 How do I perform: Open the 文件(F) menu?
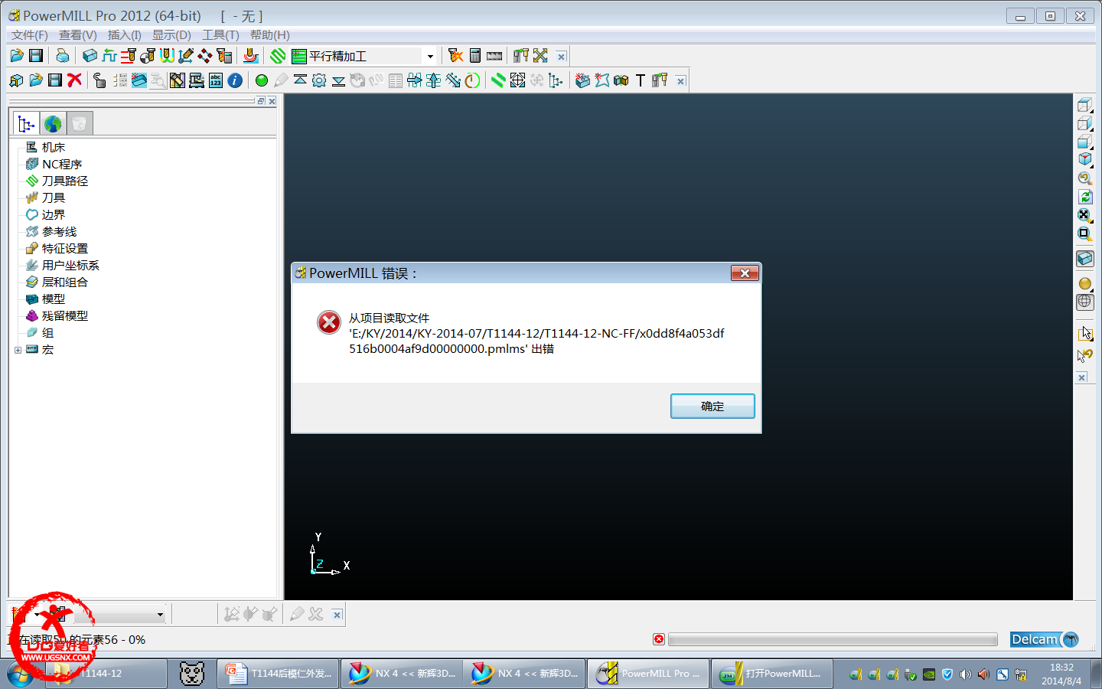coord(30,35)
